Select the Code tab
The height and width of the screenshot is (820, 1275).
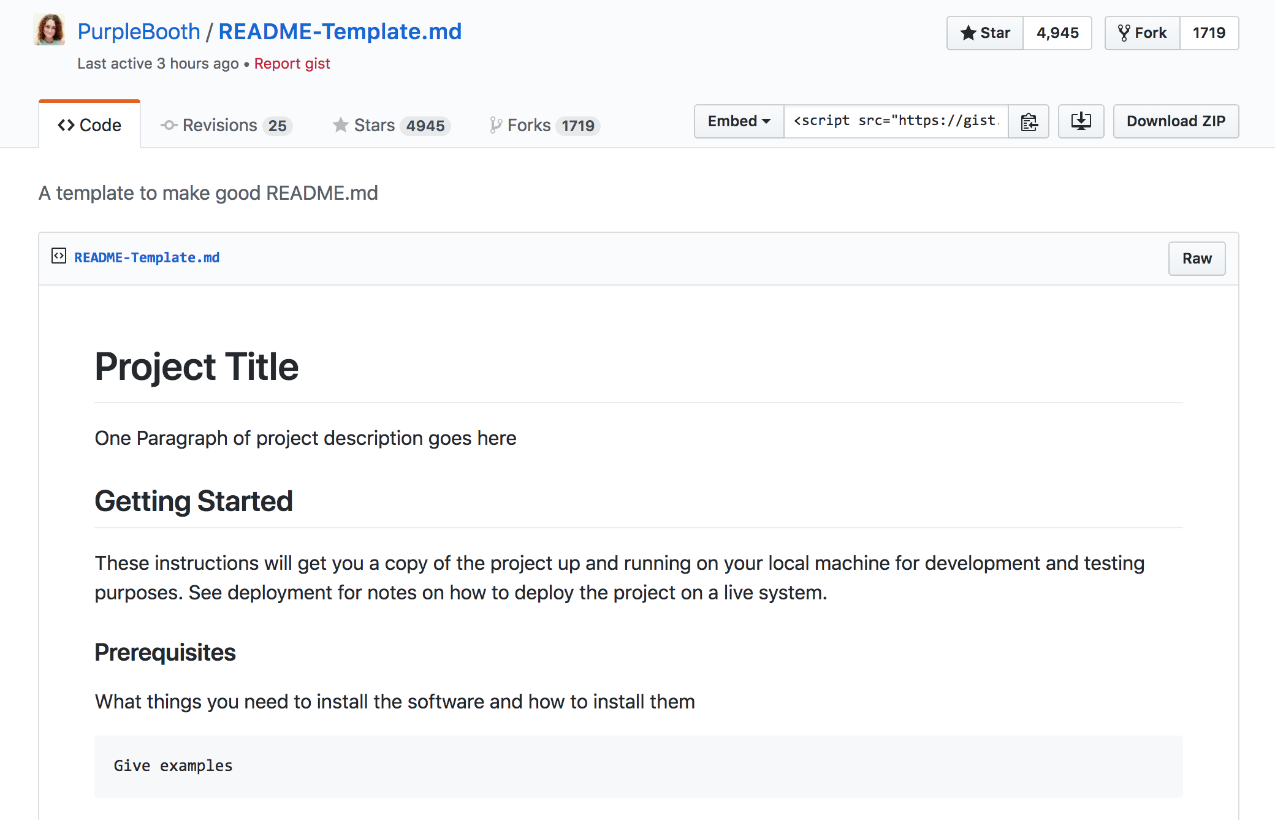click(89, 126)
